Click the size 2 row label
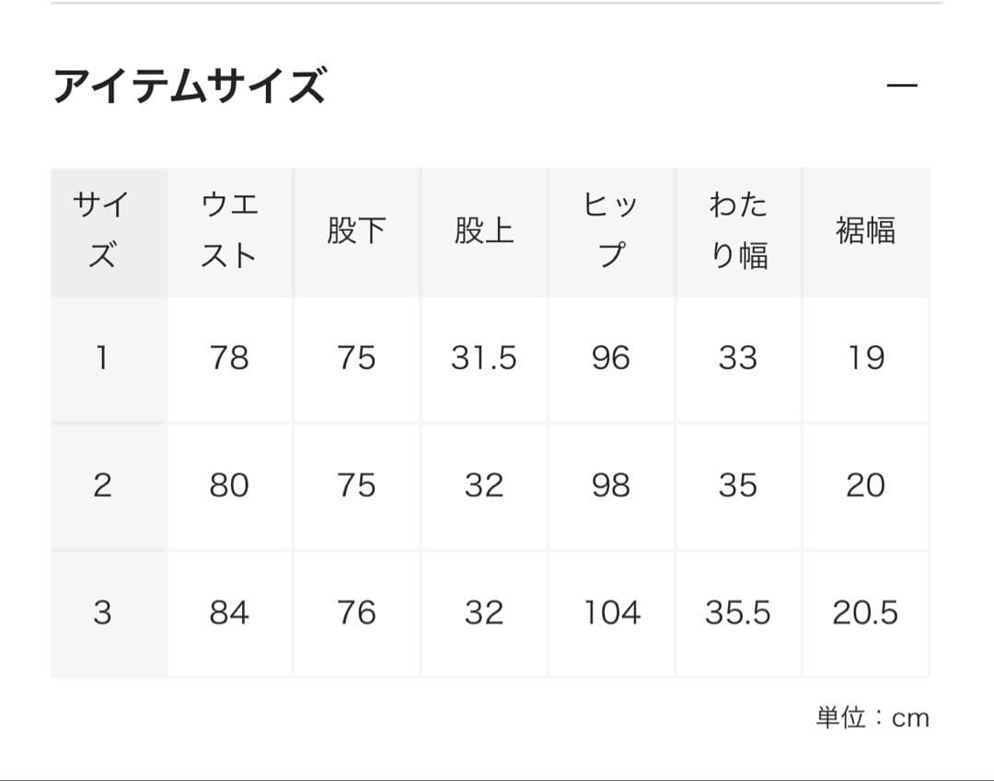This screenshot has height=781, width=994. click(x=102, y=485)
